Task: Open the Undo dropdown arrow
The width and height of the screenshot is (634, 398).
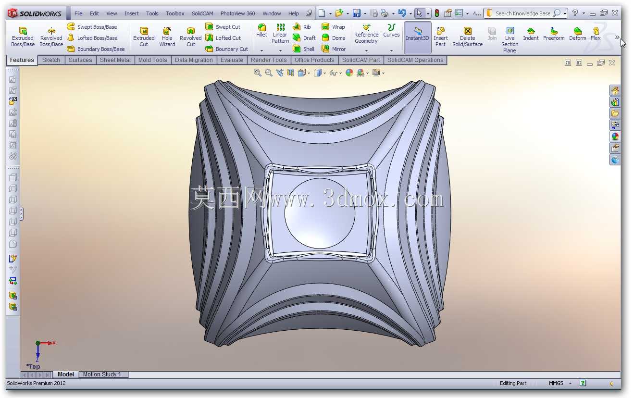Action: [410, 13]
